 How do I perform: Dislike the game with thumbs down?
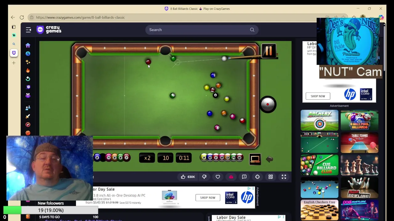click(204, 177)
